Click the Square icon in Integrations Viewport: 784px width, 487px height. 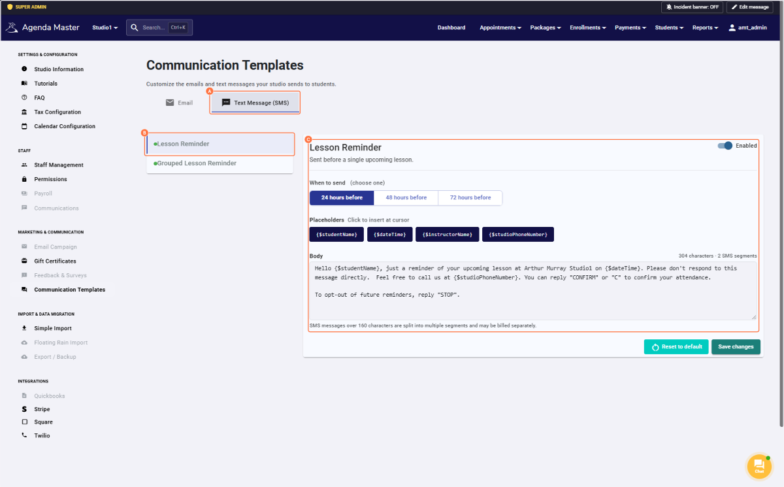[24, 422]
